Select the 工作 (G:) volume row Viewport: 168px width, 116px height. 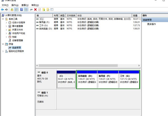pos(88,25)
